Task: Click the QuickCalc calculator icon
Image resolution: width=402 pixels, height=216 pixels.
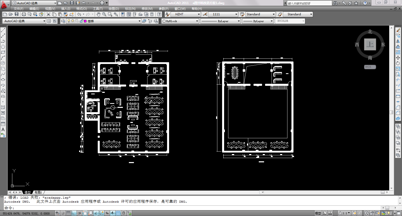Action: (152, 14)
